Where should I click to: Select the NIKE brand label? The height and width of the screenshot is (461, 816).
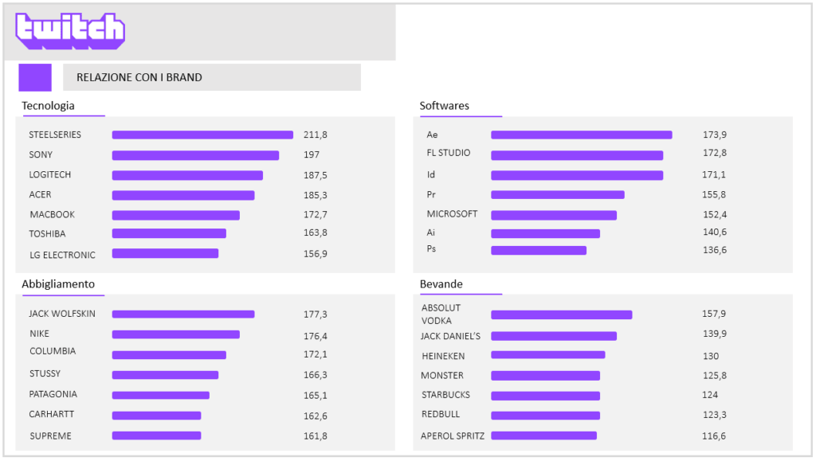(40, 334)
